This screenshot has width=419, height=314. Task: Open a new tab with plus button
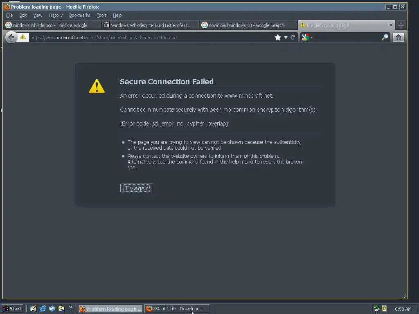401,25
